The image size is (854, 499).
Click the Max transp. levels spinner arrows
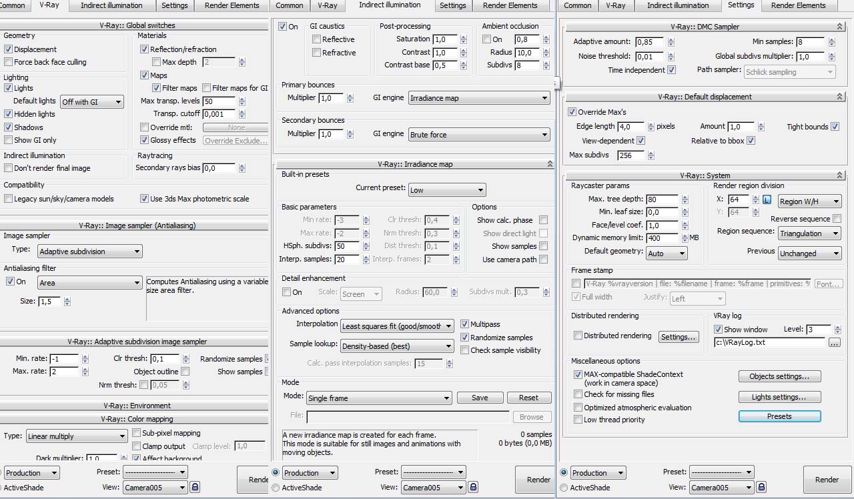242,101
